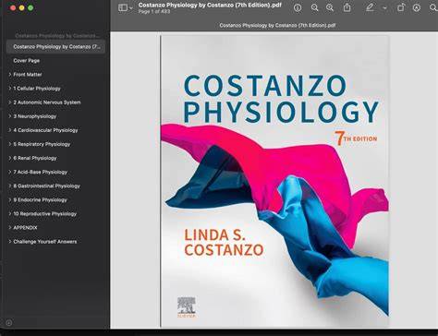Expand 6 Renal Physiology chapter
The image size is (438, 336).
coord(10,158)
